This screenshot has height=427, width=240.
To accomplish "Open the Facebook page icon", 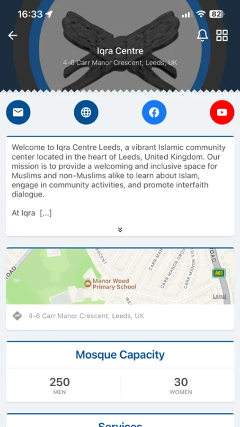I will [154, 112].
